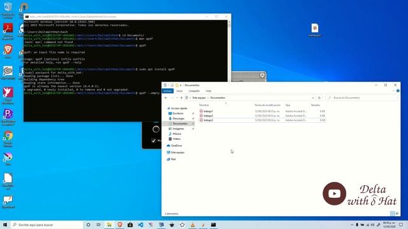Click the trabajo1 PDF file icon
The width and height of the screenshot is (408, 229).
pos(201,111)
